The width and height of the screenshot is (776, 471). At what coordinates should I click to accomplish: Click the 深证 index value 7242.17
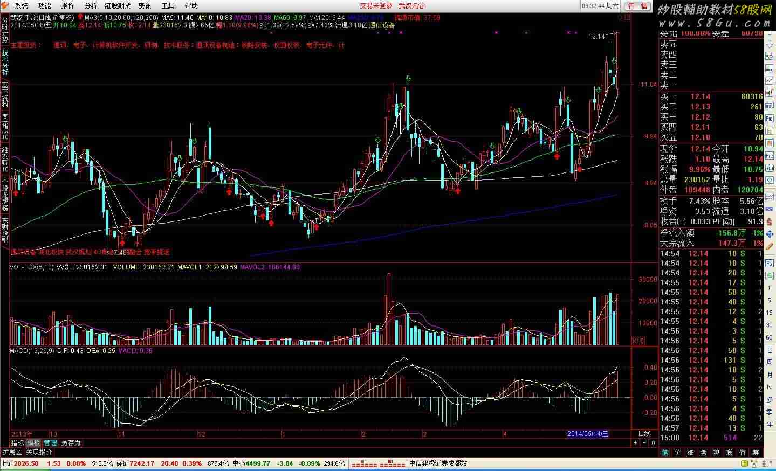tap(142, 463)
